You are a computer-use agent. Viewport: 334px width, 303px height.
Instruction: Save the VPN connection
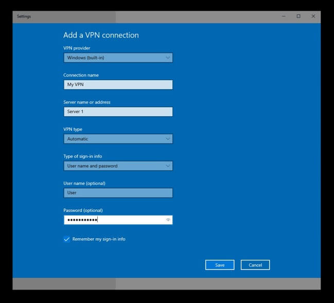click(x=220, y=265)
